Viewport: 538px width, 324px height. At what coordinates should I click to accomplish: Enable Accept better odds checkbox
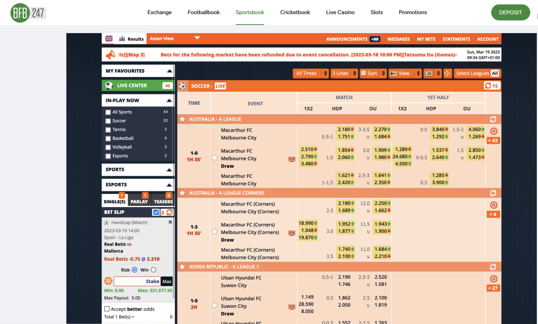(x=107, y=309)
